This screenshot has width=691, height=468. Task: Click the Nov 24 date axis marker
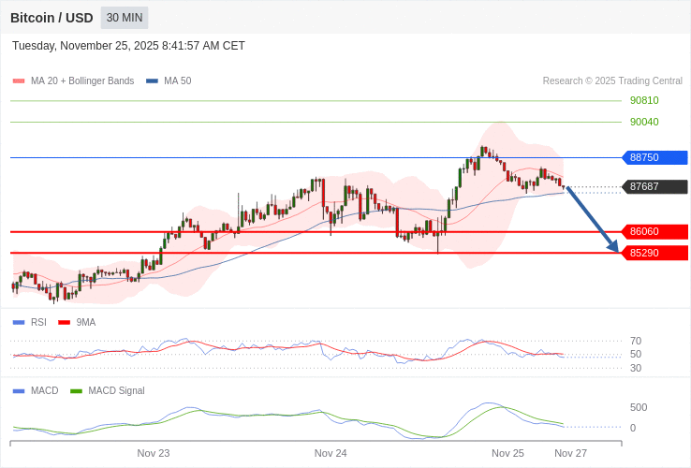pos(331,453)
